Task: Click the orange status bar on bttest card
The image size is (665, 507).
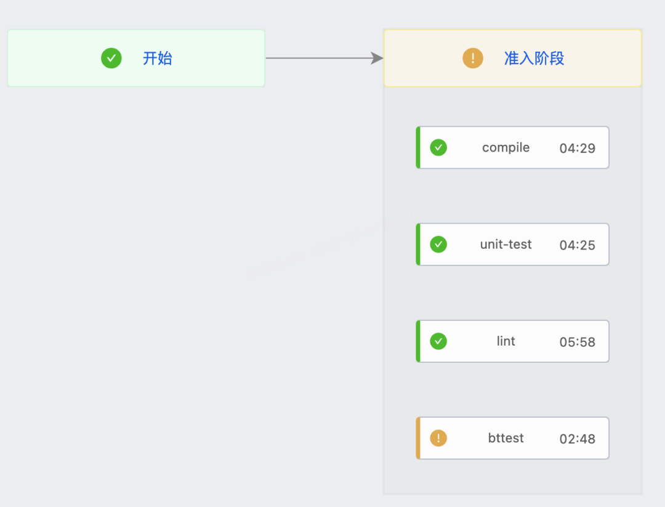Action: [418, 438]
